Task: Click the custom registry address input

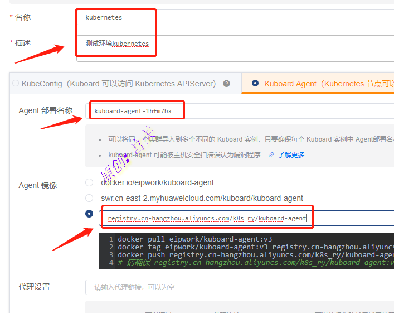Action: [x=245, y=218]
